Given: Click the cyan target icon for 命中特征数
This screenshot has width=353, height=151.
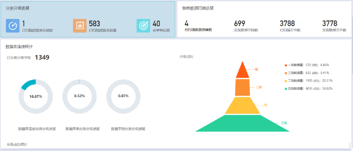Looking at the screenshot, I should [143, 26].
